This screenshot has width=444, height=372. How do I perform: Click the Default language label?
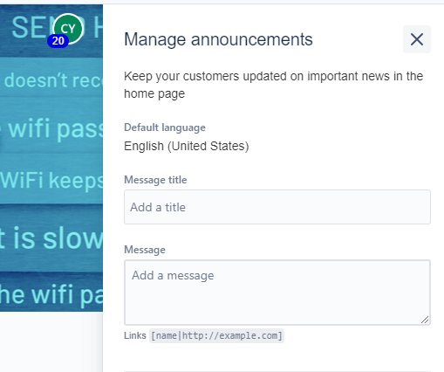pyautogui.click(x=165, y=127)
